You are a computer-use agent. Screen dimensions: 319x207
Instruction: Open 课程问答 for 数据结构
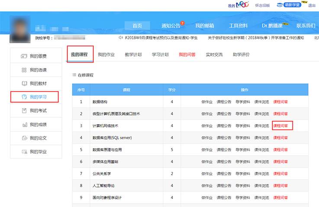[x=280, y=102]
